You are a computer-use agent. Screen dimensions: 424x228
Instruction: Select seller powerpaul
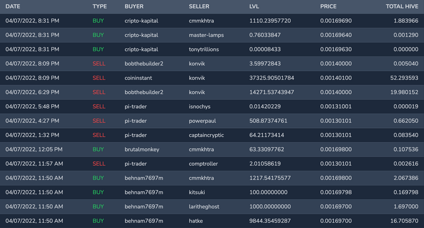[202, 121]
